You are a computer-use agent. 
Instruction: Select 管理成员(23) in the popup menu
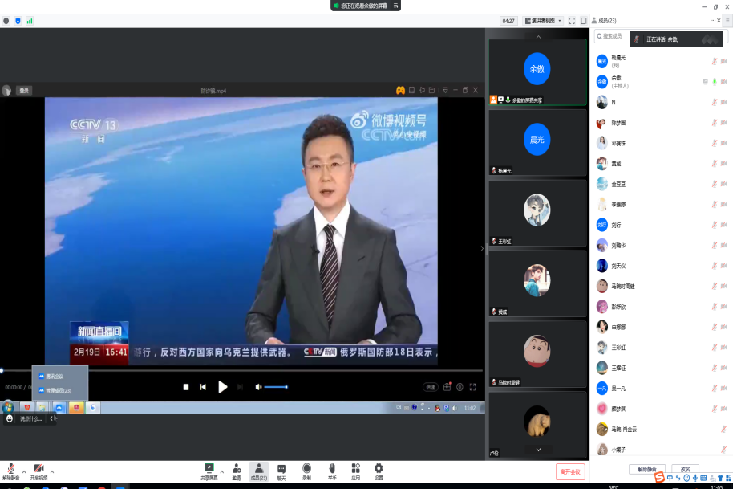[59, 390]
